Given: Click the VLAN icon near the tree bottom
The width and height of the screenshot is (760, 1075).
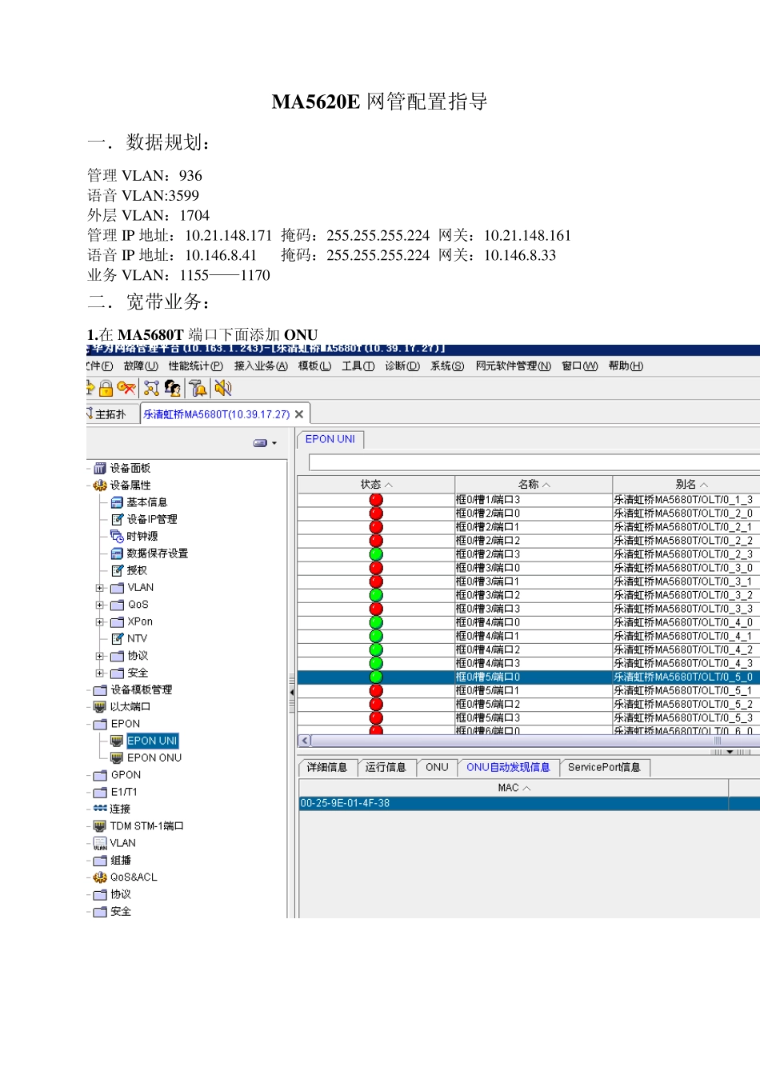Looking at the screenshot, I should click(x=100, y=843).
